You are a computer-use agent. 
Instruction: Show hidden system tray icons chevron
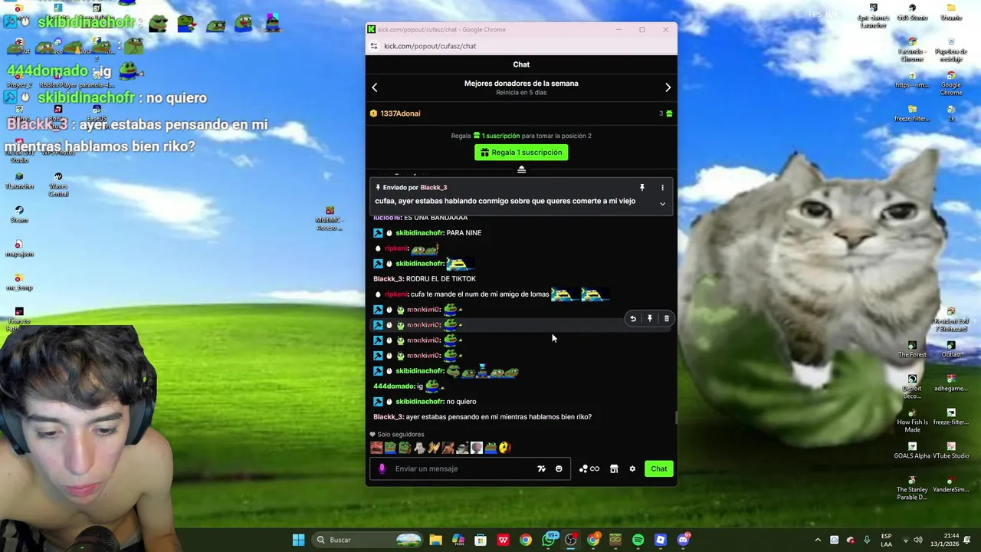pyautogui.click(x=818, y=540)
